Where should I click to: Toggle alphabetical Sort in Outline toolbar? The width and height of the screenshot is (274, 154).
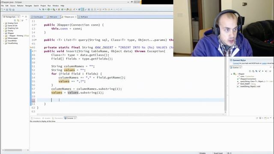point(253,71)
